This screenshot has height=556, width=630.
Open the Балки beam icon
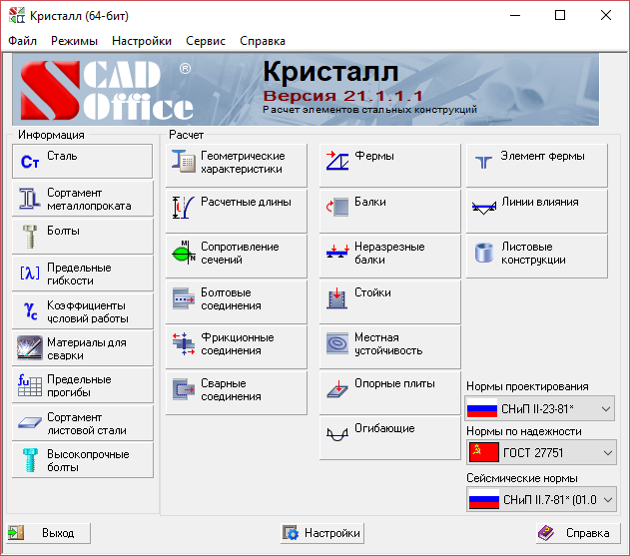pyautogui.click(x=337, y=207)
